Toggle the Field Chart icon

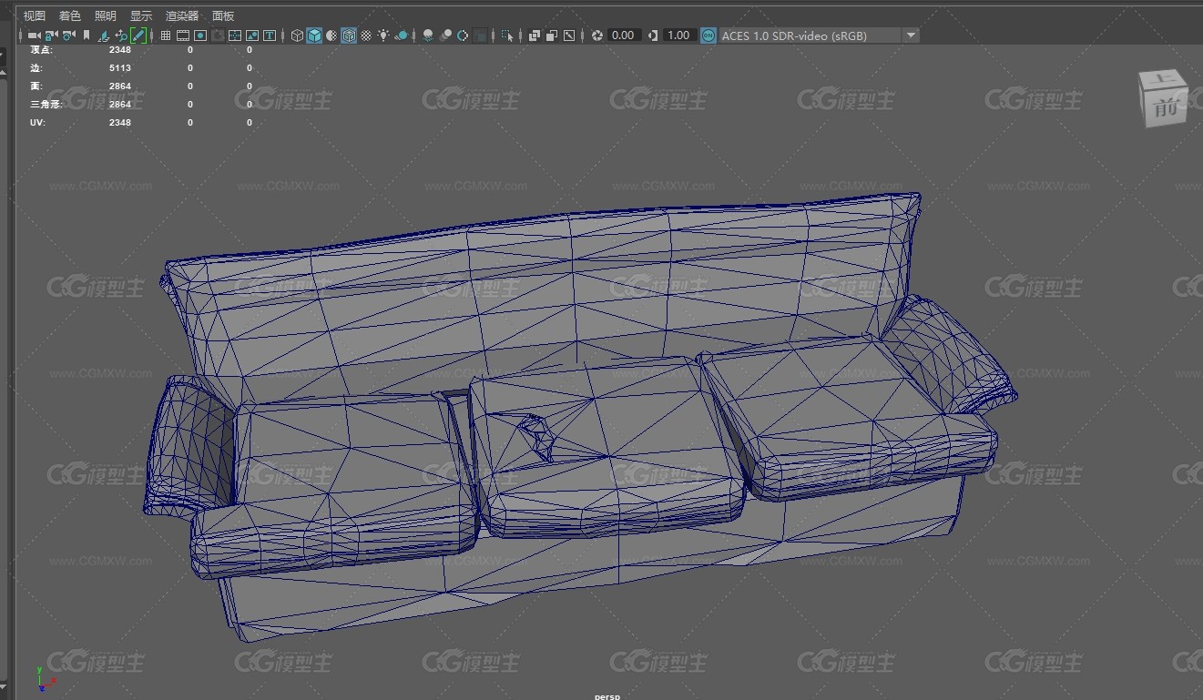(x=235, y=36)
